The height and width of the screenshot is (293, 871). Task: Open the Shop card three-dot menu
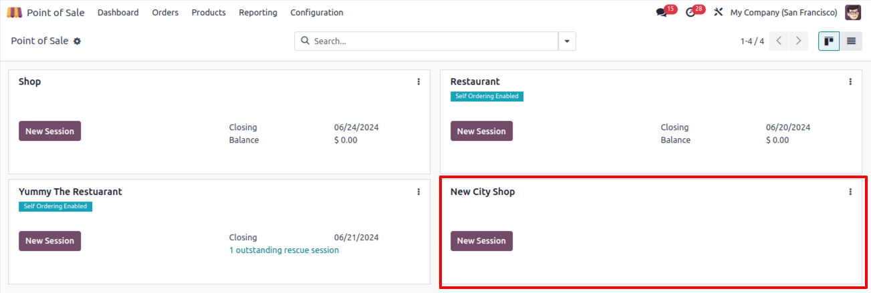click(x=418, y=81)
